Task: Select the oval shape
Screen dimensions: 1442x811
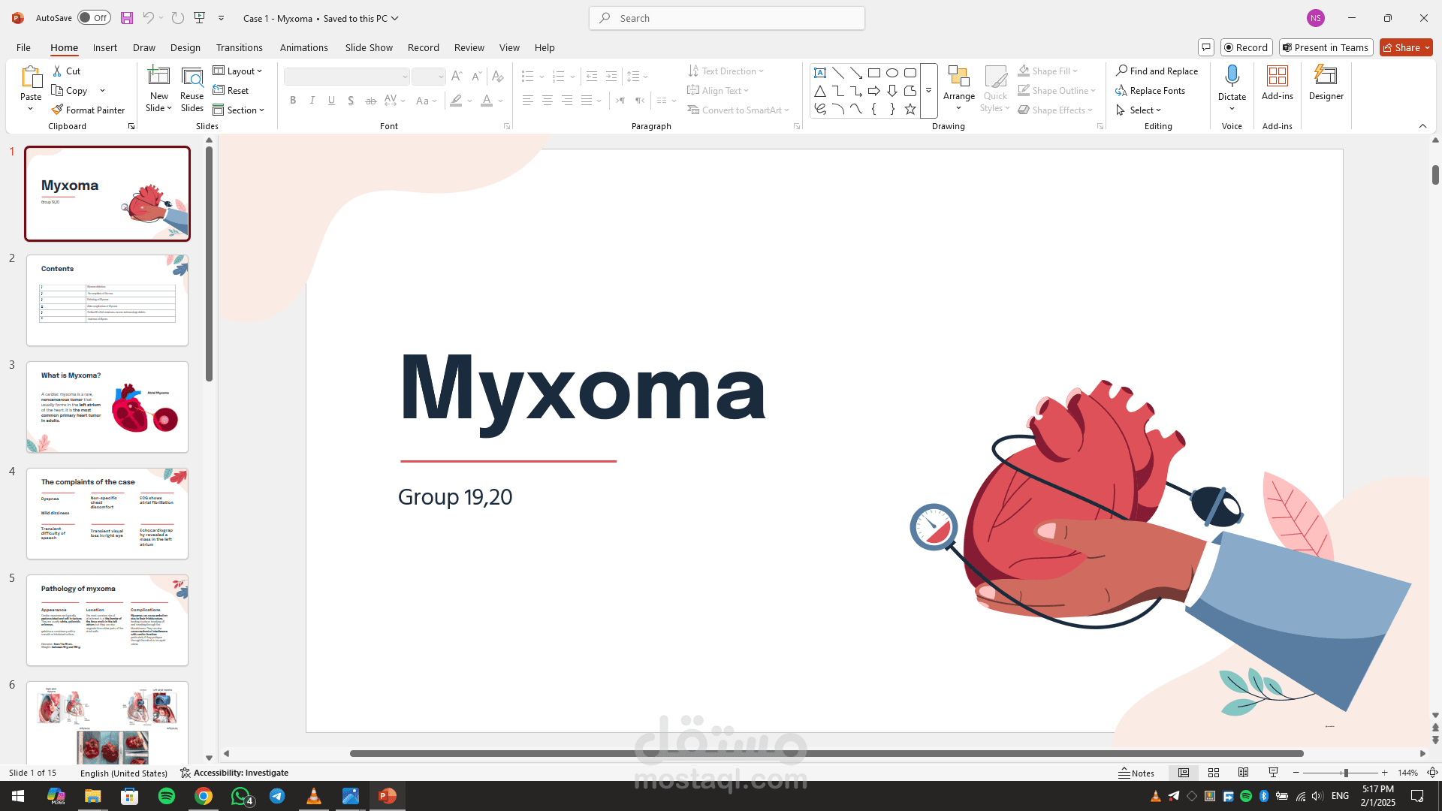Action: click(892, 73)
